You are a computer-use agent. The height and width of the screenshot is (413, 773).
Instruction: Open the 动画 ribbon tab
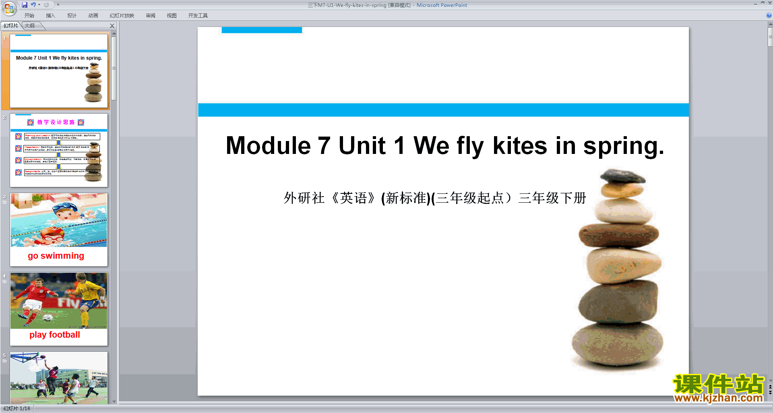93,16
